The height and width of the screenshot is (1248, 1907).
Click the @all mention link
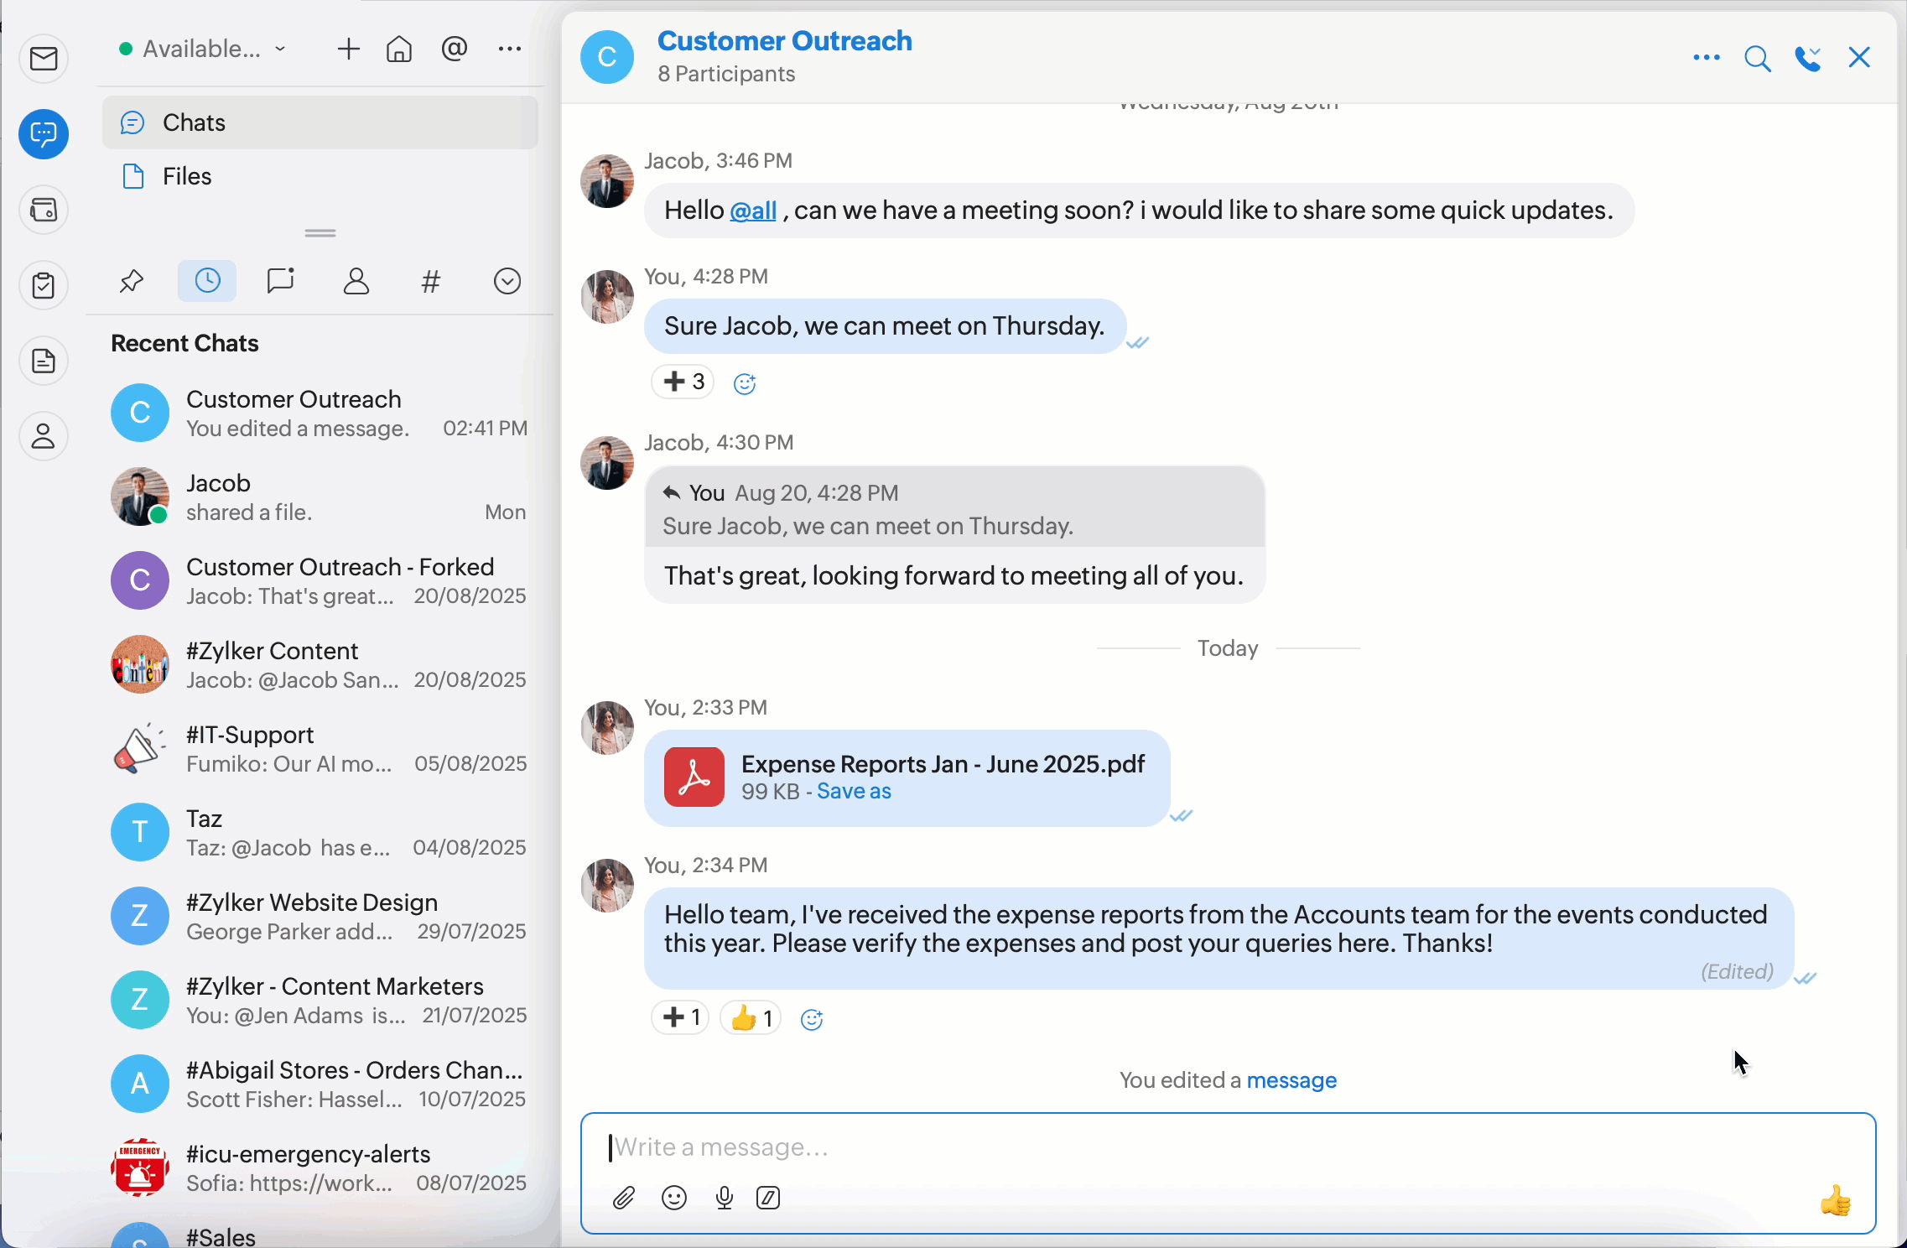(x=753, y=211)
